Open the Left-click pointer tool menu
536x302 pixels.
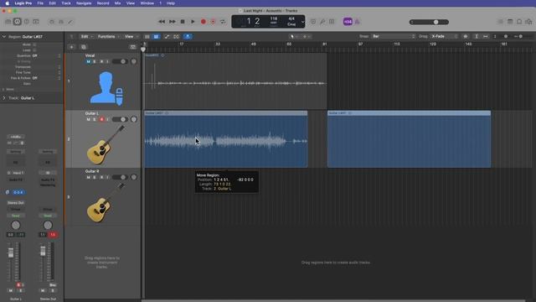tap(294, 36)
